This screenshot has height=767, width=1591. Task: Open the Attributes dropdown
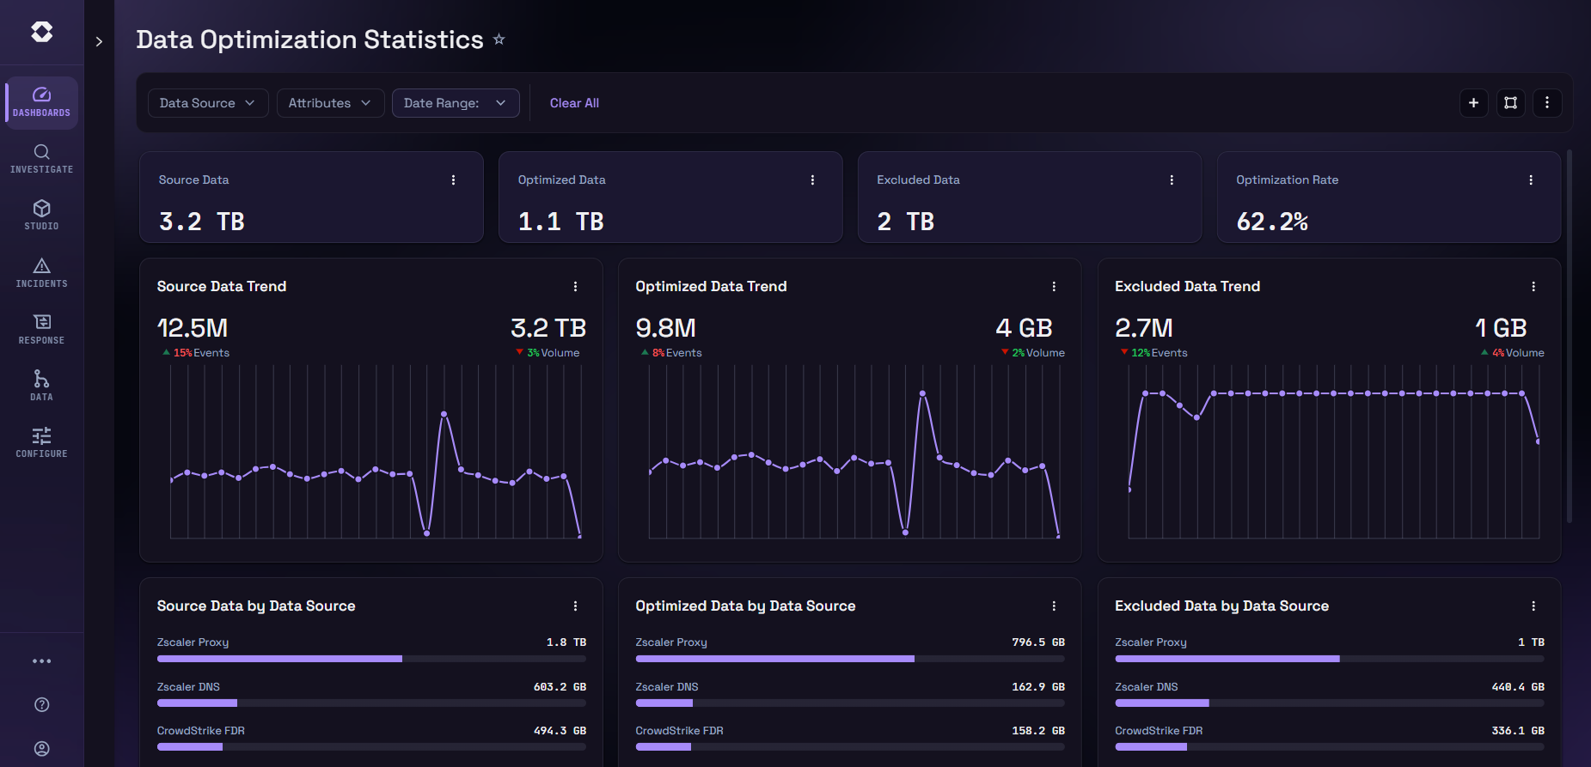click(x=330, y=103)
